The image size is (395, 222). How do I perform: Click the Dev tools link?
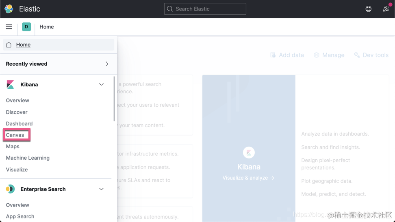tap(375, 55)
